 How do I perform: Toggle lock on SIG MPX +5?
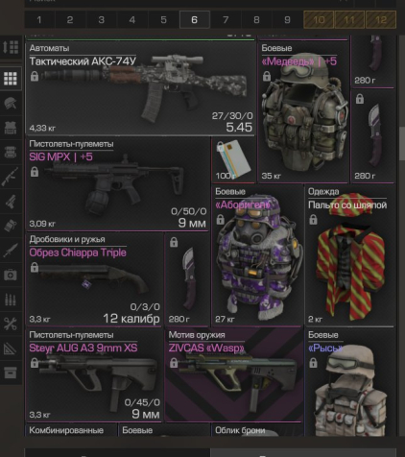[35, 172]
